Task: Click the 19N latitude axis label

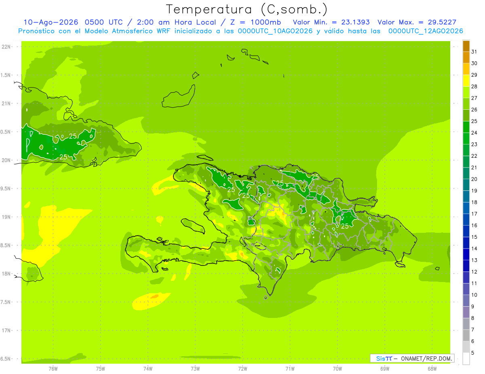Action: (x=7, y=217)
